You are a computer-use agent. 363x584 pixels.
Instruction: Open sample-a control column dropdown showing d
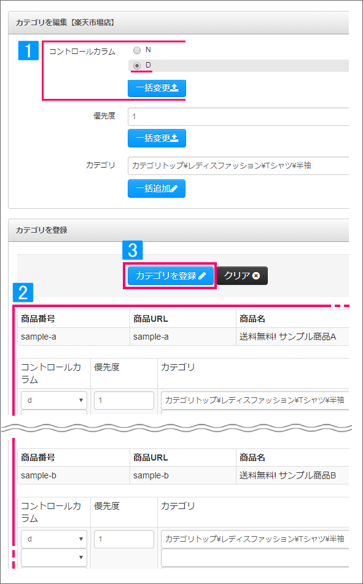coord(54,400)
